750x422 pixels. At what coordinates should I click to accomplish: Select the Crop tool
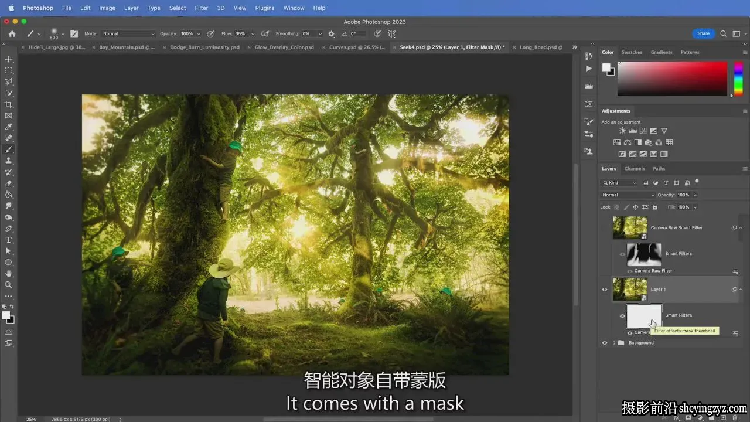(x=9, y=104)
